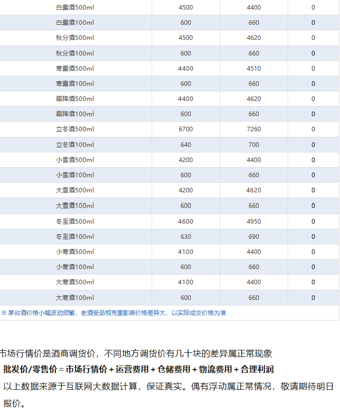The height and width of the screenshot is (414, 340).
Task: Click the 市场行情价是酒商调货价 paragraph
Action: [136, 353]
